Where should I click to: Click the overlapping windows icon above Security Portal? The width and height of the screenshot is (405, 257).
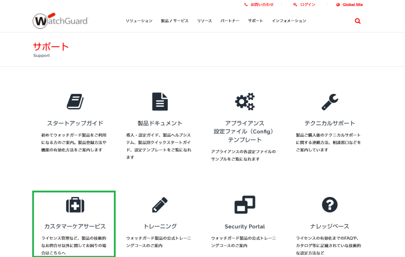coord(245,204)
